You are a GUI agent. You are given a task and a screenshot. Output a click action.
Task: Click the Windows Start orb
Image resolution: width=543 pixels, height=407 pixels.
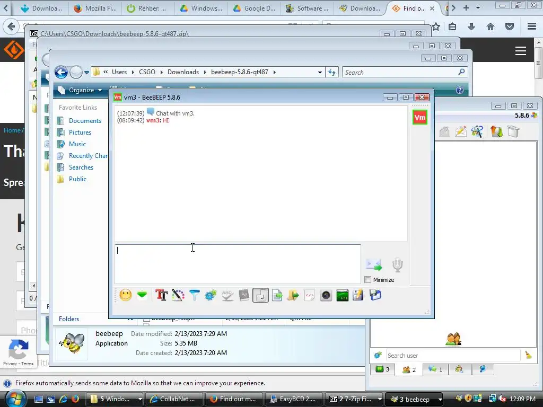click(16, 398)
